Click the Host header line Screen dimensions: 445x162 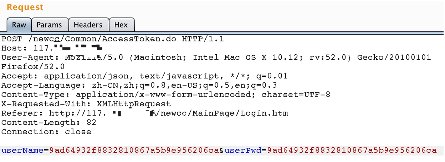pyautogui.click(x=52, y=47)
